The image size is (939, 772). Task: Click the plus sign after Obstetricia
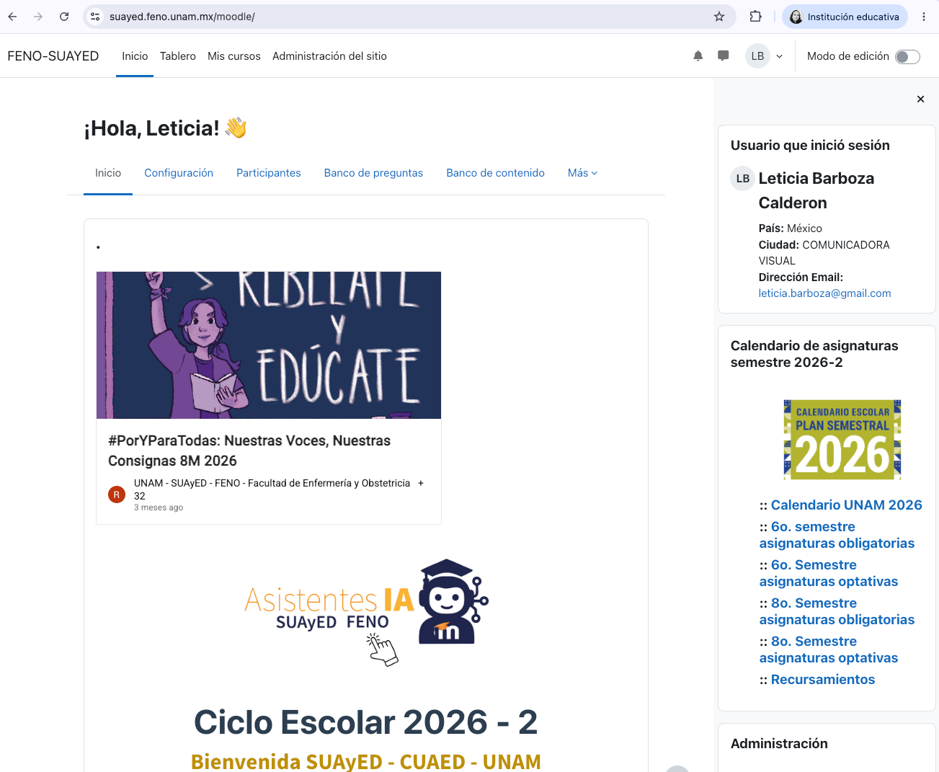421,483
